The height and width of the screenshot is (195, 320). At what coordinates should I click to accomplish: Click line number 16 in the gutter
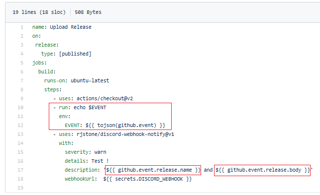pyautogui.click(x=20, y=161)
